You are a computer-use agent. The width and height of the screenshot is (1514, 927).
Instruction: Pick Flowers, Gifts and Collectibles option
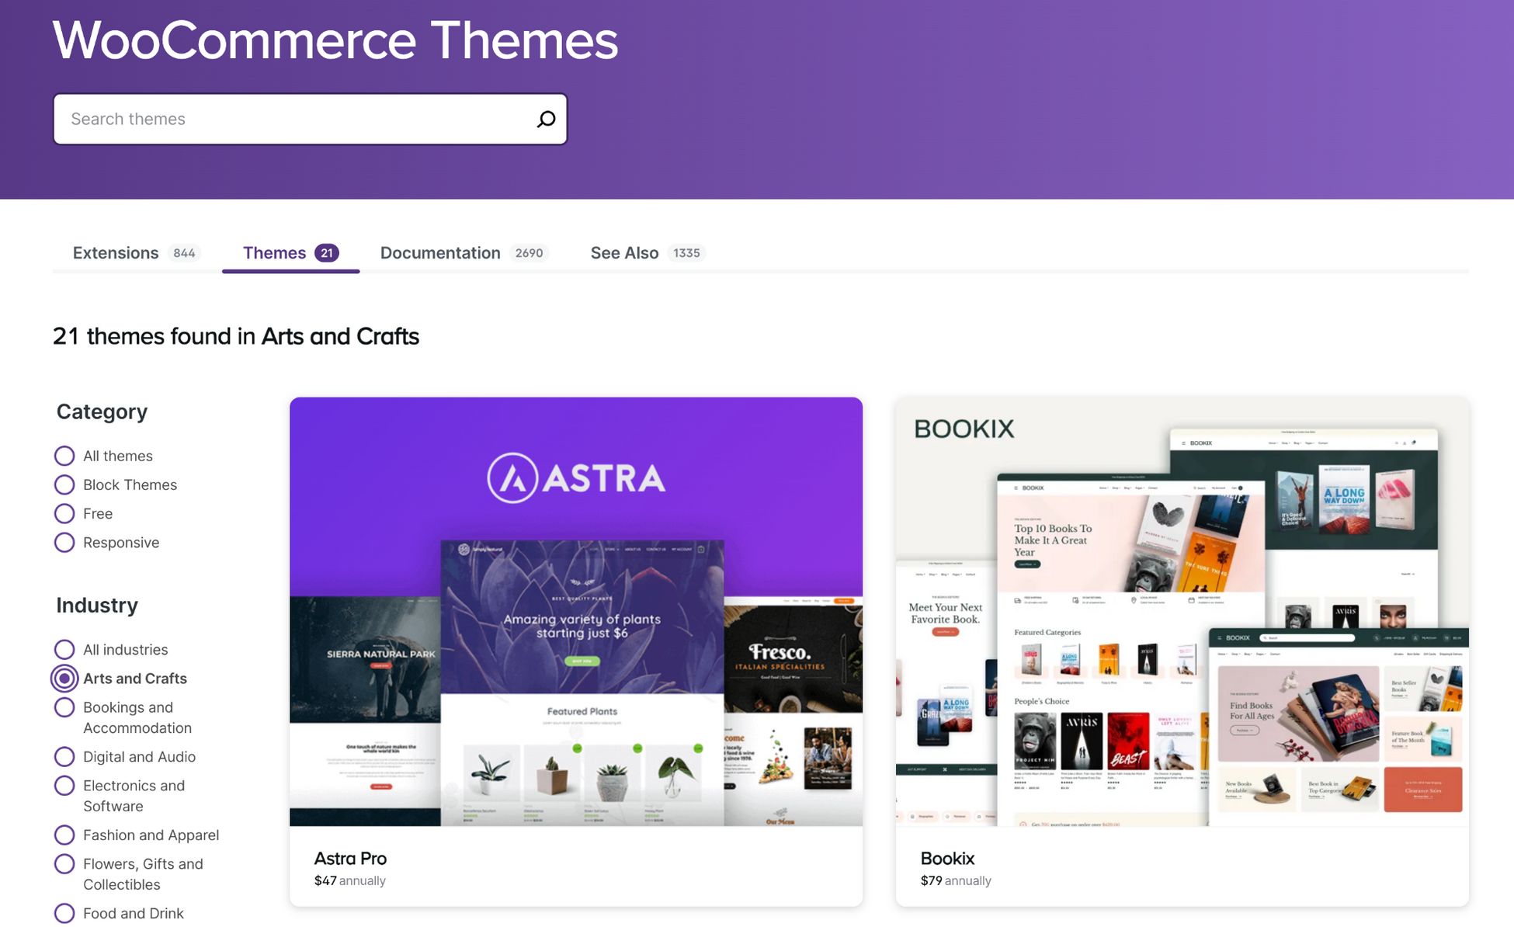(x=64, y=864)
